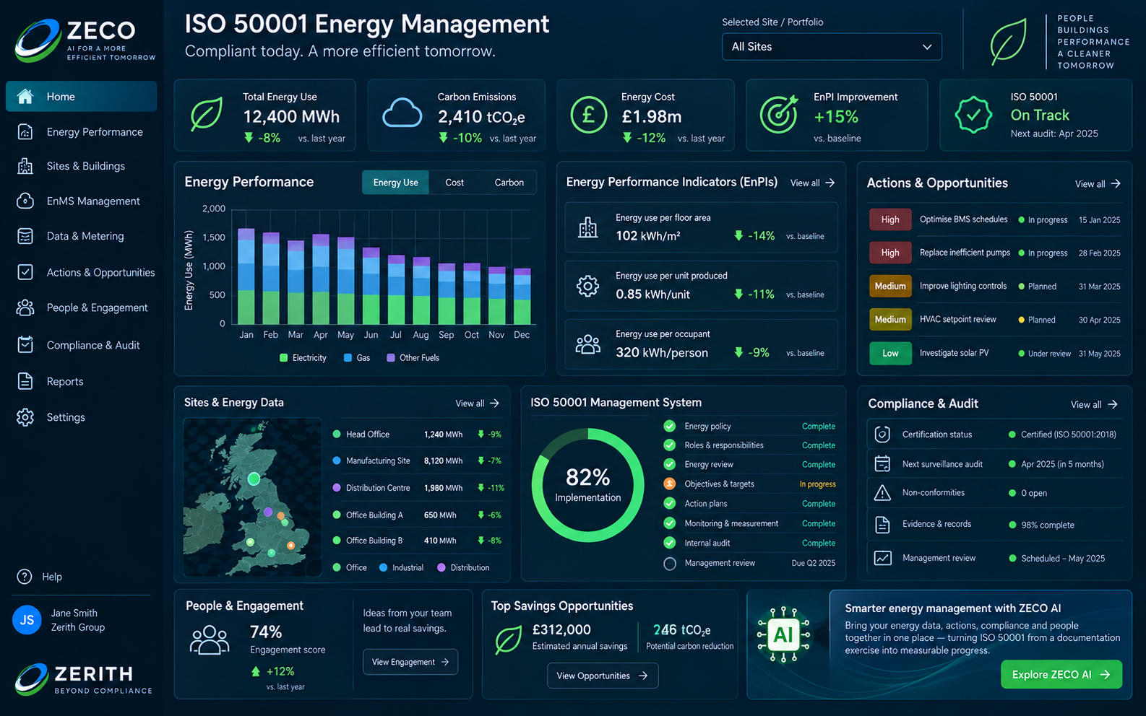
Task: Click the Explore ZECO AI button
Action: coord(1061,675)
